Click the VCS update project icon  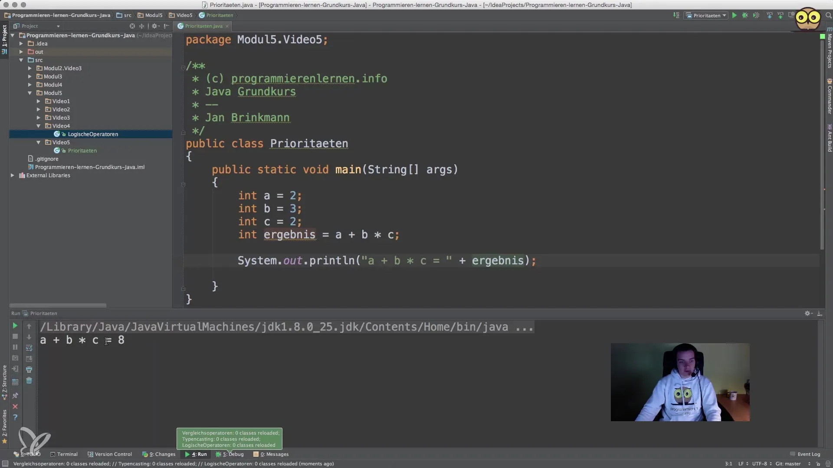pyautogui.click(x=770, y=16)
